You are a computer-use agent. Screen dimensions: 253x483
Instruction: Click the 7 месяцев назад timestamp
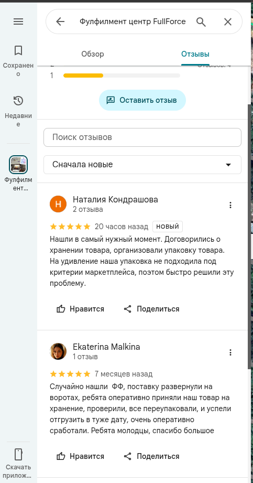(124, 374)
